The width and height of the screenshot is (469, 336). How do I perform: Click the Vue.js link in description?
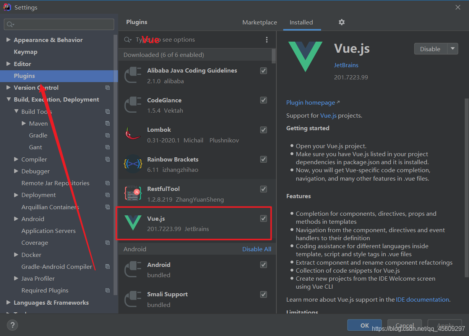[328, 116]
